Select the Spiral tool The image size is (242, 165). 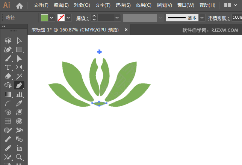[x=8, y=112]
